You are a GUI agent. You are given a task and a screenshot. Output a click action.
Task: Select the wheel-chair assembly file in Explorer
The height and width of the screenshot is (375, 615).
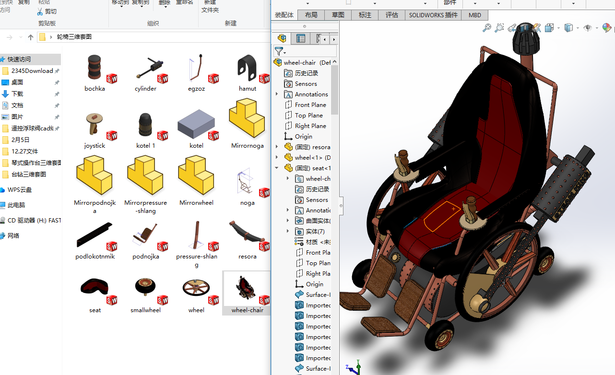248,293
